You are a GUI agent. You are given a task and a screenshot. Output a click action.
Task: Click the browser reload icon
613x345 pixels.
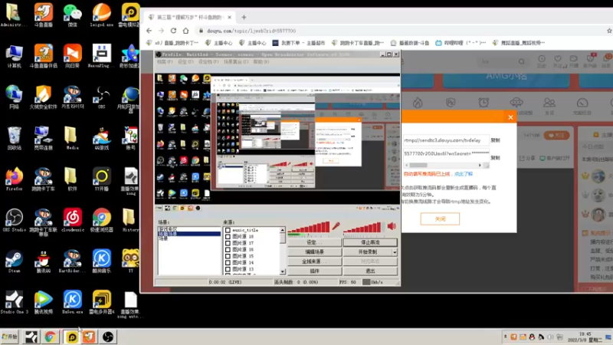pos(174,31)
